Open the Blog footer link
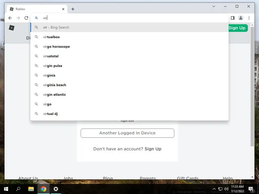259x194 pixels. [x=108, y=178]
